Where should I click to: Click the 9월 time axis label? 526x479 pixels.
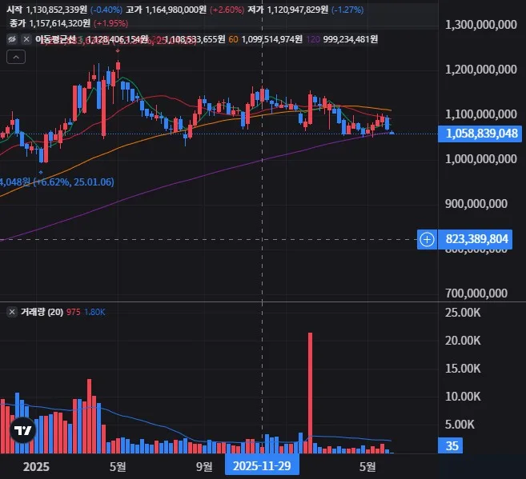click(204, 466)
